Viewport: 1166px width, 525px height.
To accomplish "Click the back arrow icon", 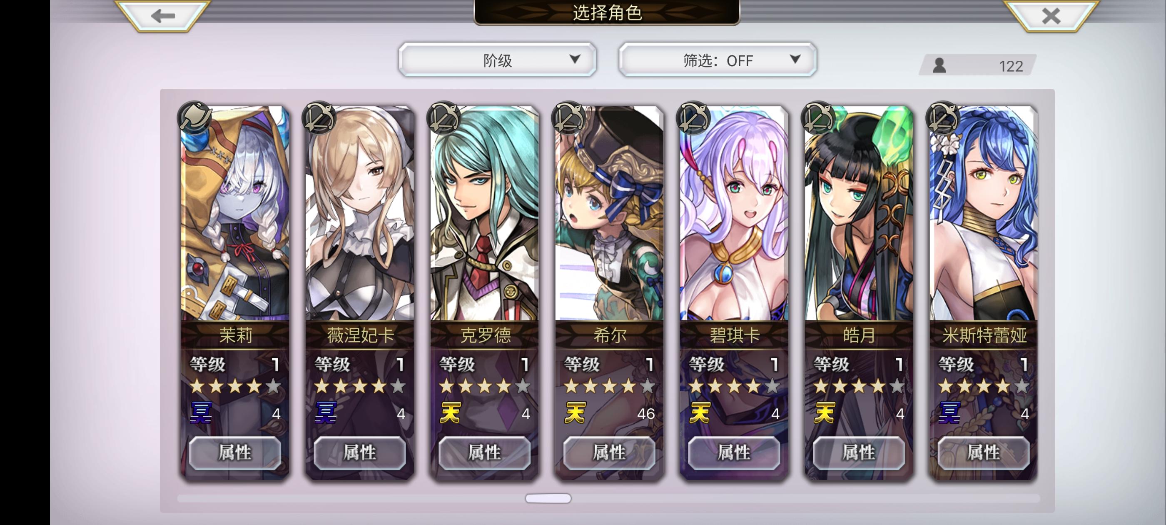I will (x=163, y=16).
